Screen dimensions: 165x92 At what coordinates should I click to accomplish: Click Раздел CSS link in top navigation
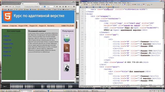point(33,26)
